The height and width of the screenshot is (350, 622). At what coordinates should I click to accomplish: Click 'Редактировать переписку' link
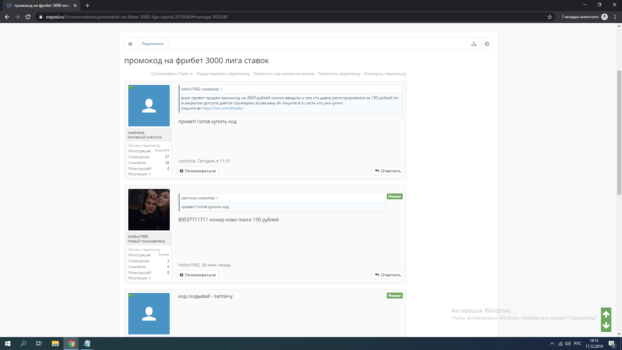[x=223, y=74]
